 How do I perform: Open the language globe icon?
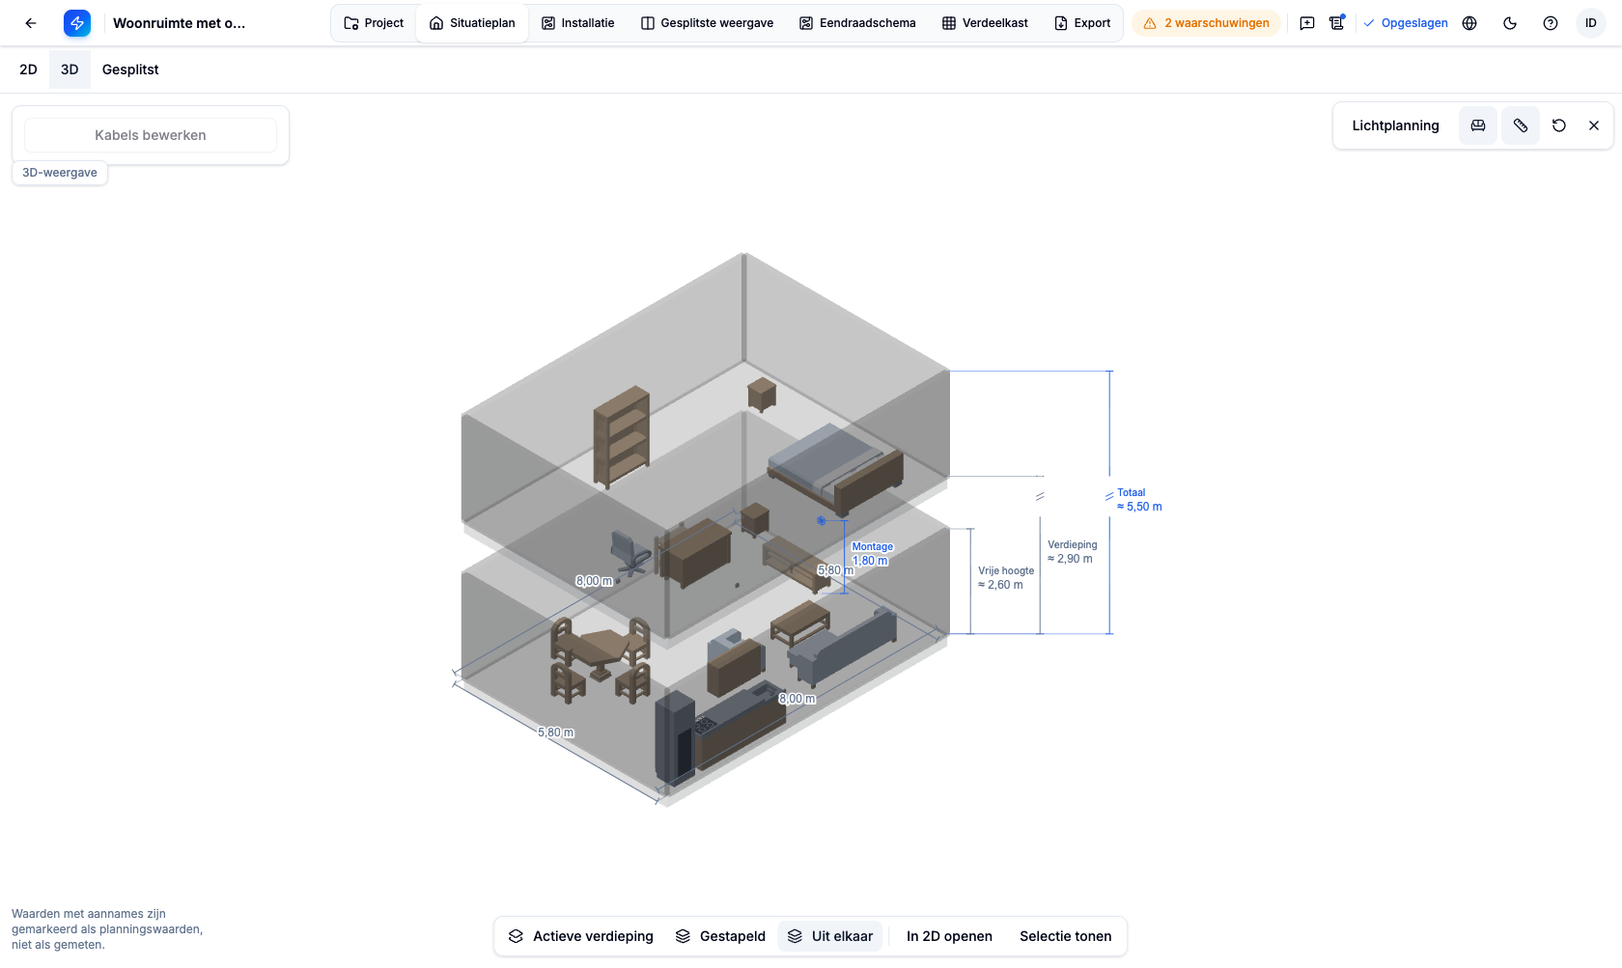click(x=1469, y=23)
